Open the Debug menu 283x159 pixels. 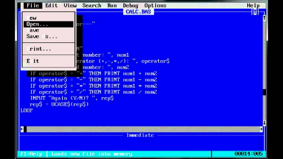coord(130,5)
